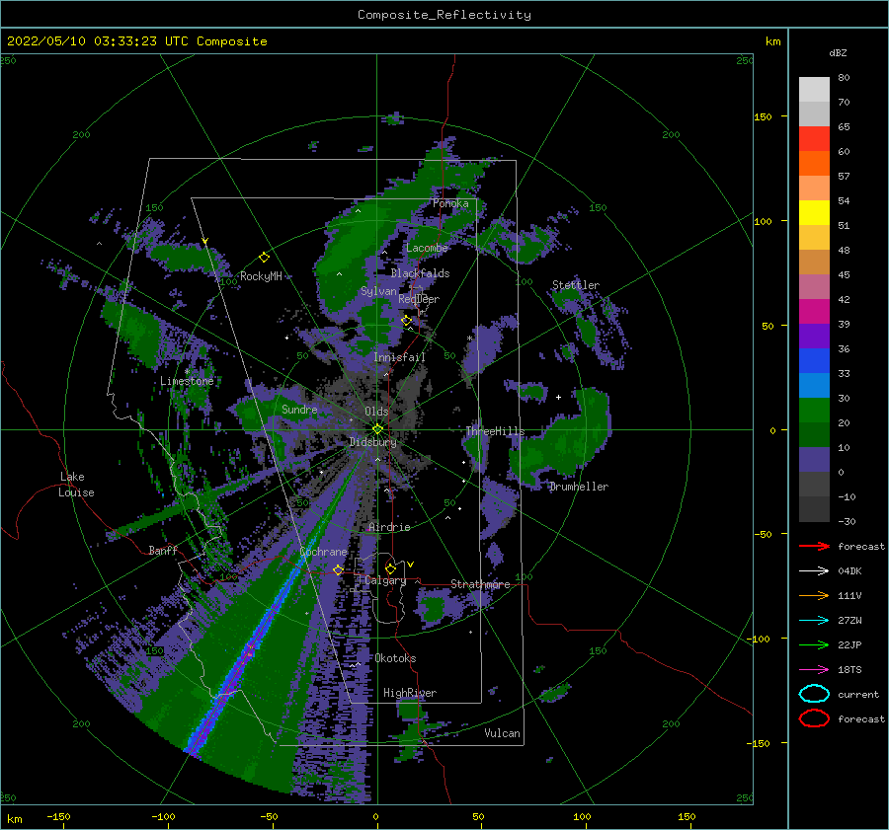Screen dimensions: 889x830
Task: Click the red forecast ellipse icon
Action: click(x=814, y=718)
